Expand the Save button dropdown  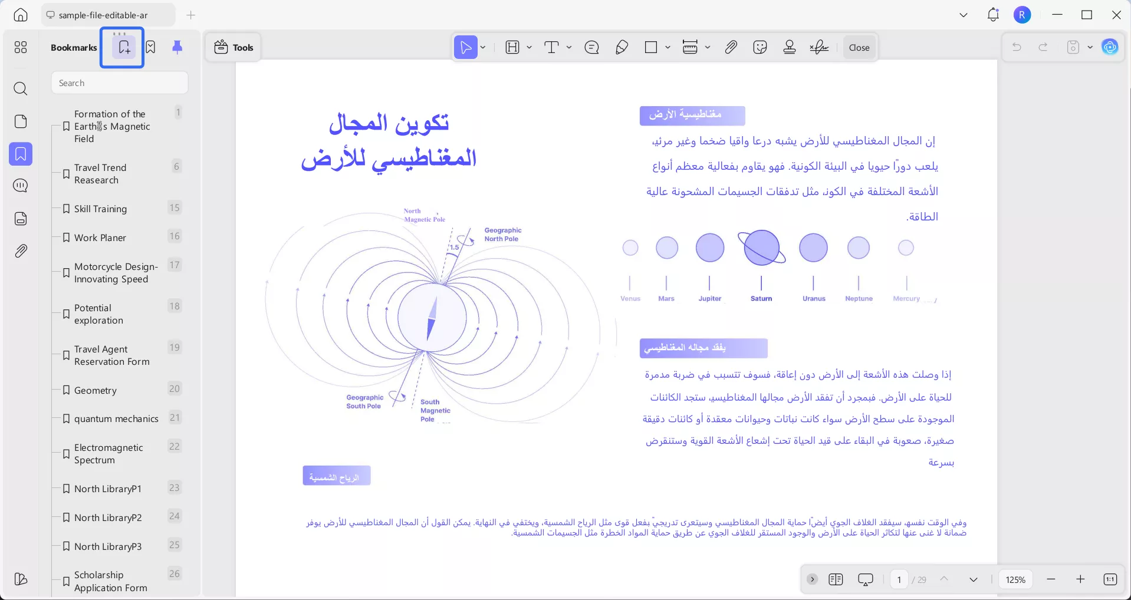pyautogui.click(x=1089, y=47)
